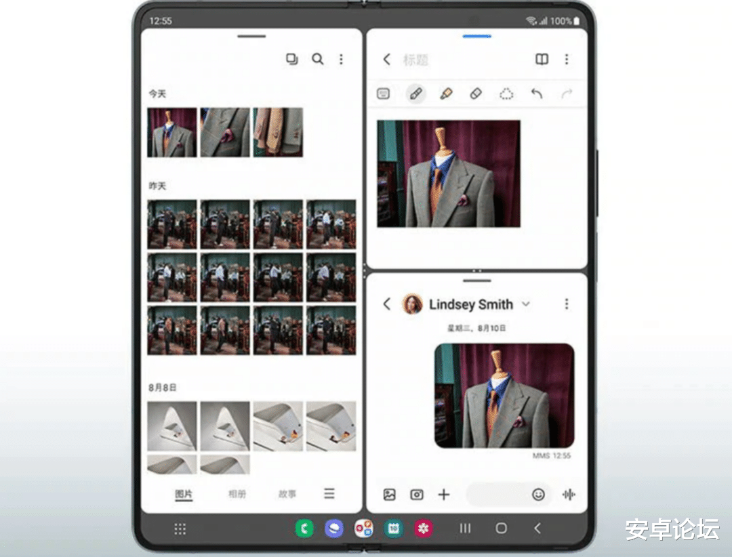Tap the suit image inserted in the note
Screen dimensions: 732x557
pyautogui.click(x=449, y=173)
